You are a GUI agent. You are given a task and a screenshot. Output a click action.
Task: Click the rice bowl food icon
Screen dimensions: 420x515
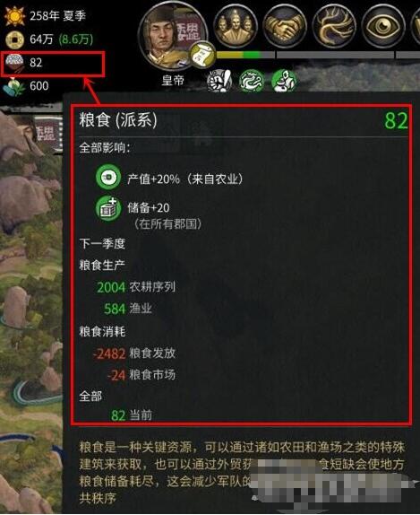click(14, 63)
